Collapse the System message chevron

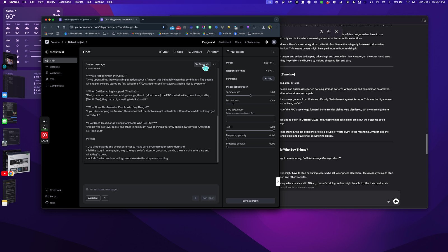pyautogui.click(x=214, y=64)
